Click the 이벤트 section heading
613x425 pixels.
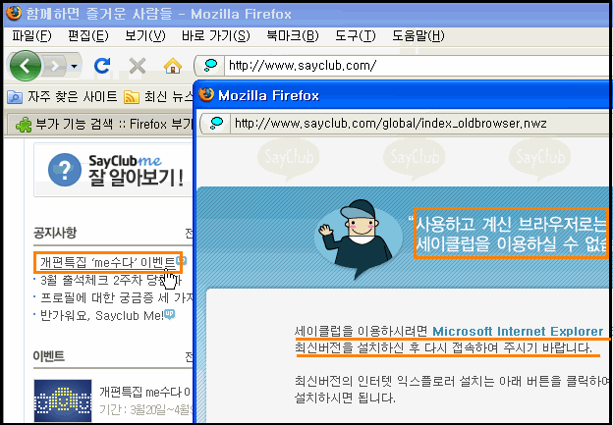click(x=49, y=356)
